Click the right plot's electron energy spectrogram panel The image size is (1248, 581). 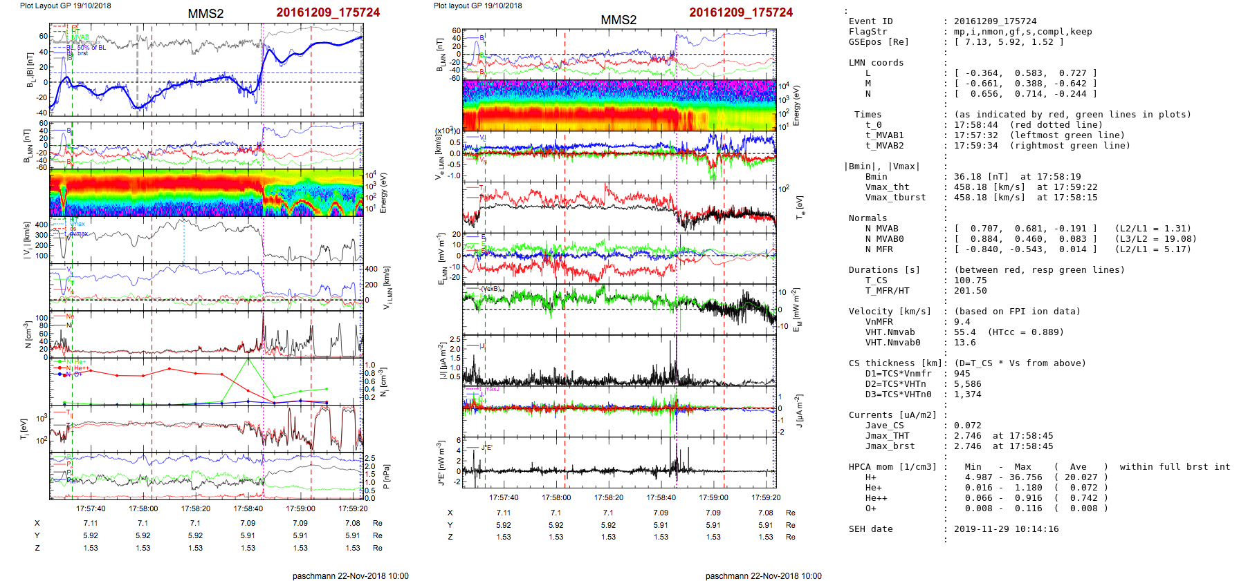click(619, 106)
